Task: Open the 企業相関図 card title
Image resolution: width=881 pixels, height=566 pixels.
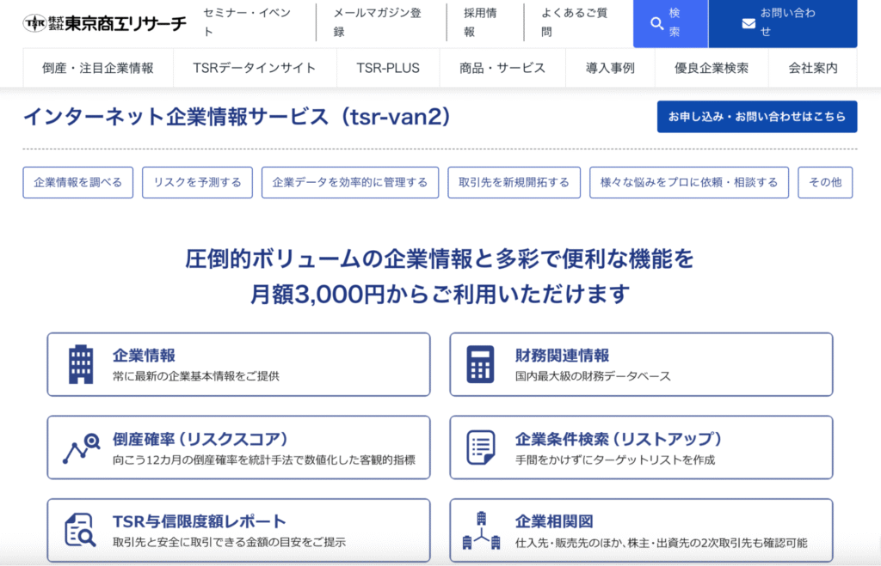Action: pos(554,521)
